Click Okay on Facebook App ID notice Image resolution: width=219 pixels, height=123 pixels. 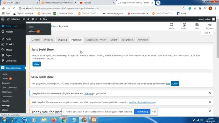click(37, 64)
